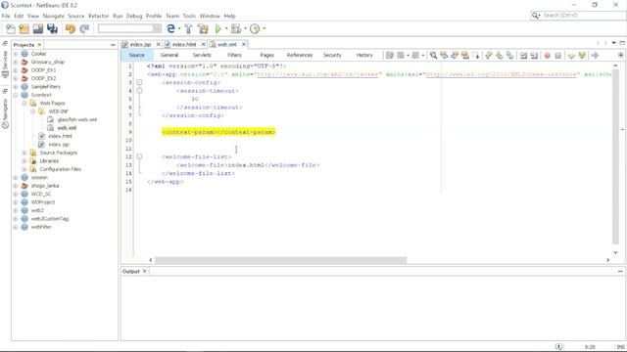Select the webFilter project in the tree
Image resolution: width=627 pixels, height=352 pixels.
[x=41, y=227]
